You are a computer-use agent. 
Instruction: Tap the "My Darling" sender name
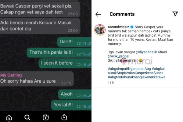click(11, 75)
